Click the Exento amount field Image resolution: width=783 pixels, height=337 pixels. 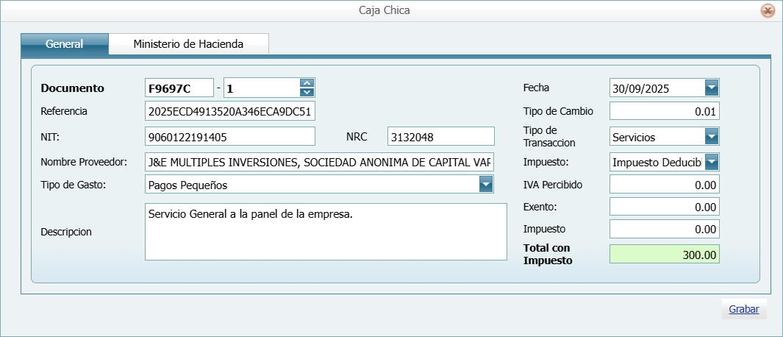[x=664, y=207]
